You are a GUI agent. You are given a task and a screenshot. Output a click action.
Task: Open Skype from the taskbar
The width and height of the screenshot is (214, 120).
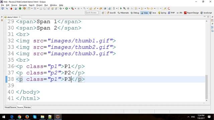35,117
